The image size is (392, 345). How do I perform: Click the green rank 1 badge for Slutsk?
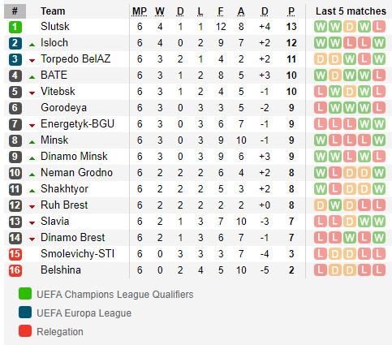coord(15,27)
